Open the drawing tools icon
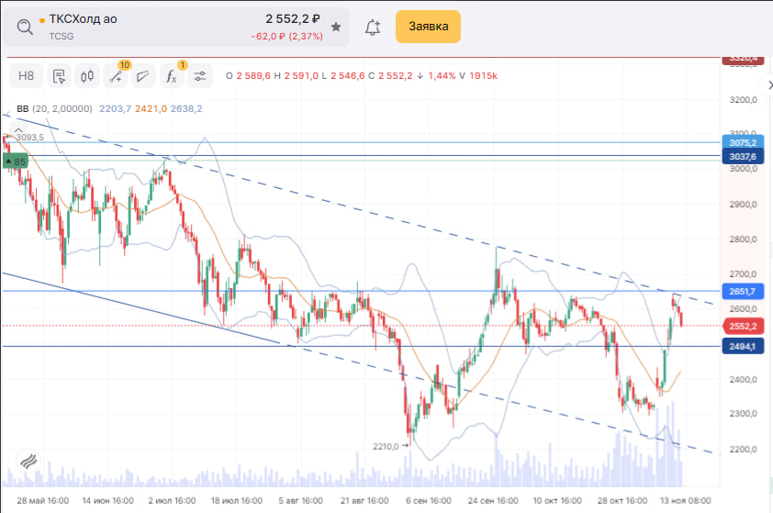 pyautogui.click(x=117, y=76)
